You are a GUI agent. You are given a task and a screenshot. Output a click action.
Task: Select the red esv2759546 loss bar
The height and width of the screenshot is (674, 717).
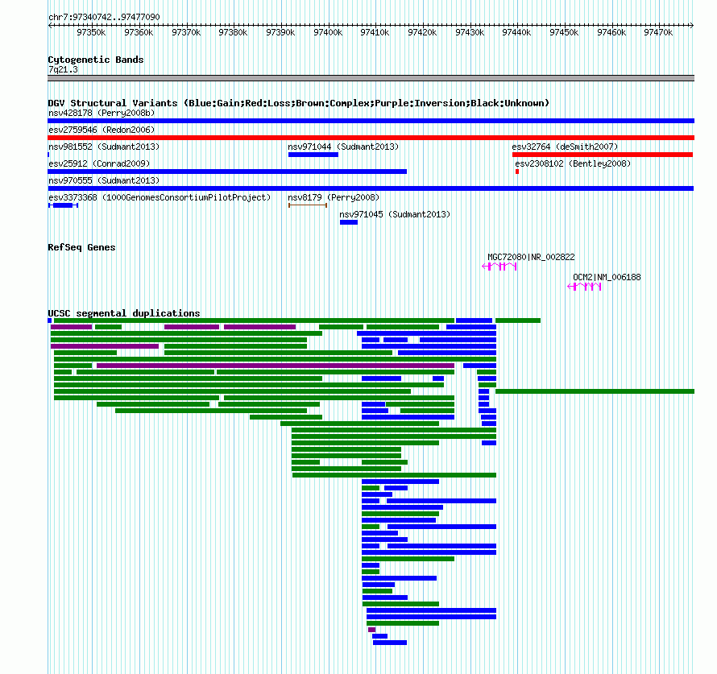click(371, 138)
